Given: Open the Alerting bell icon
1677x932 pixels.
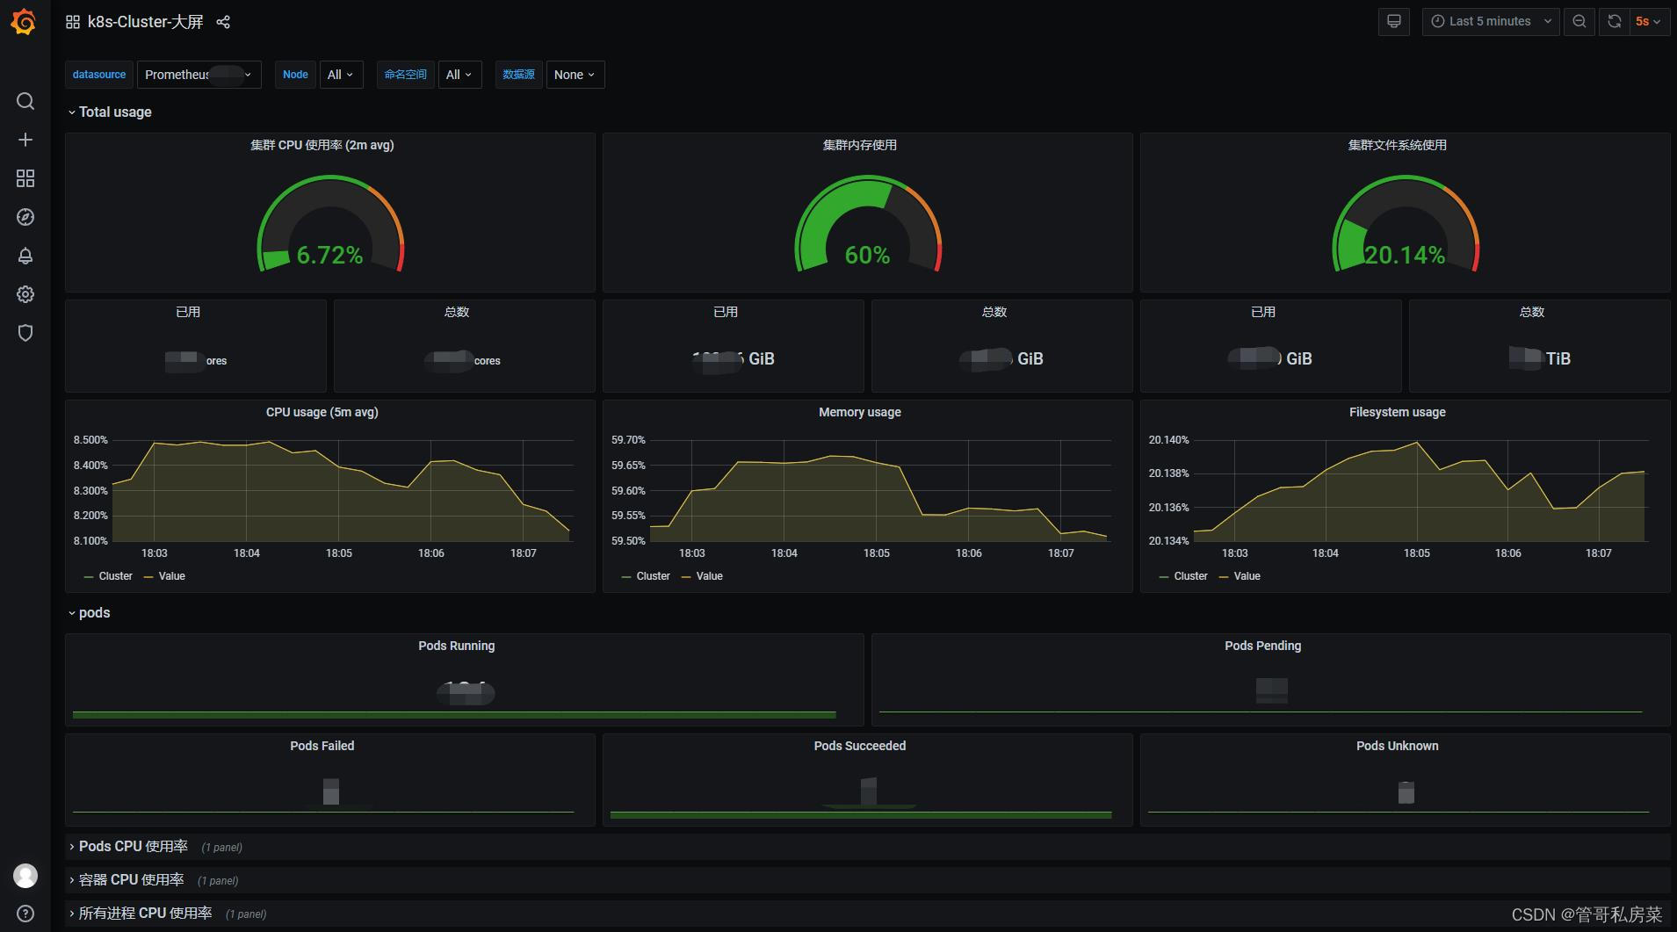Looking at the screenshot, I should (25, 256).
